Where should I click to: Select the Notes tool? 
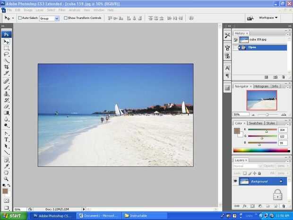coord(6,160)
